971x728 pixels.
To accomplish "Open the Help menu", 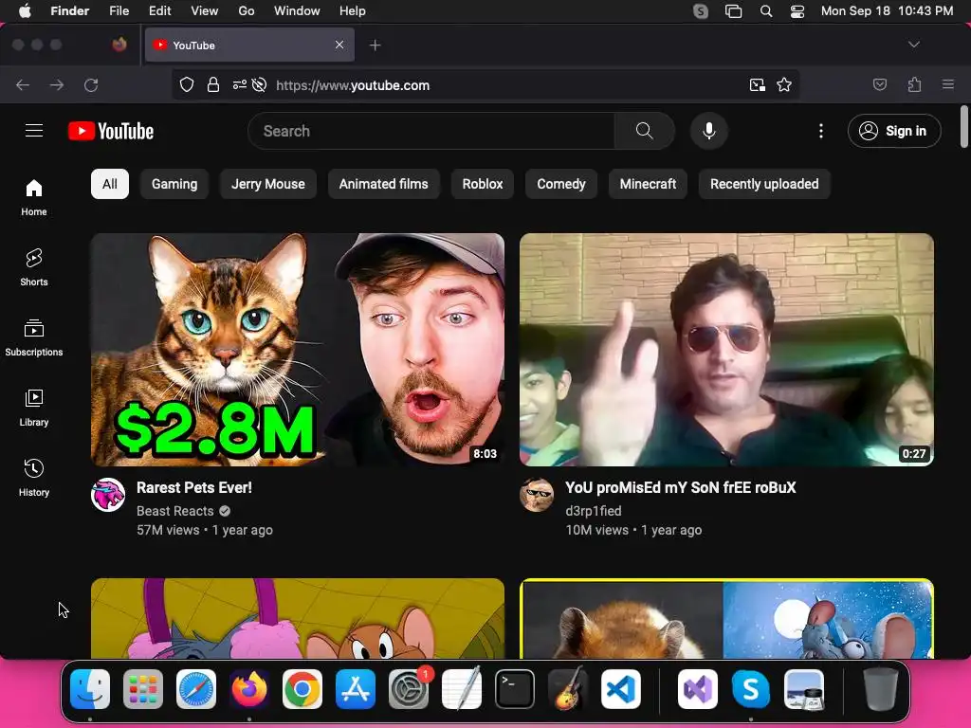I will [x=353, y=11].
